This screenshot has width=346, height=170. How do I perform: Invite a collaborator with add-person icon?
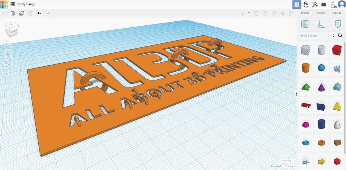pos(333,5)
